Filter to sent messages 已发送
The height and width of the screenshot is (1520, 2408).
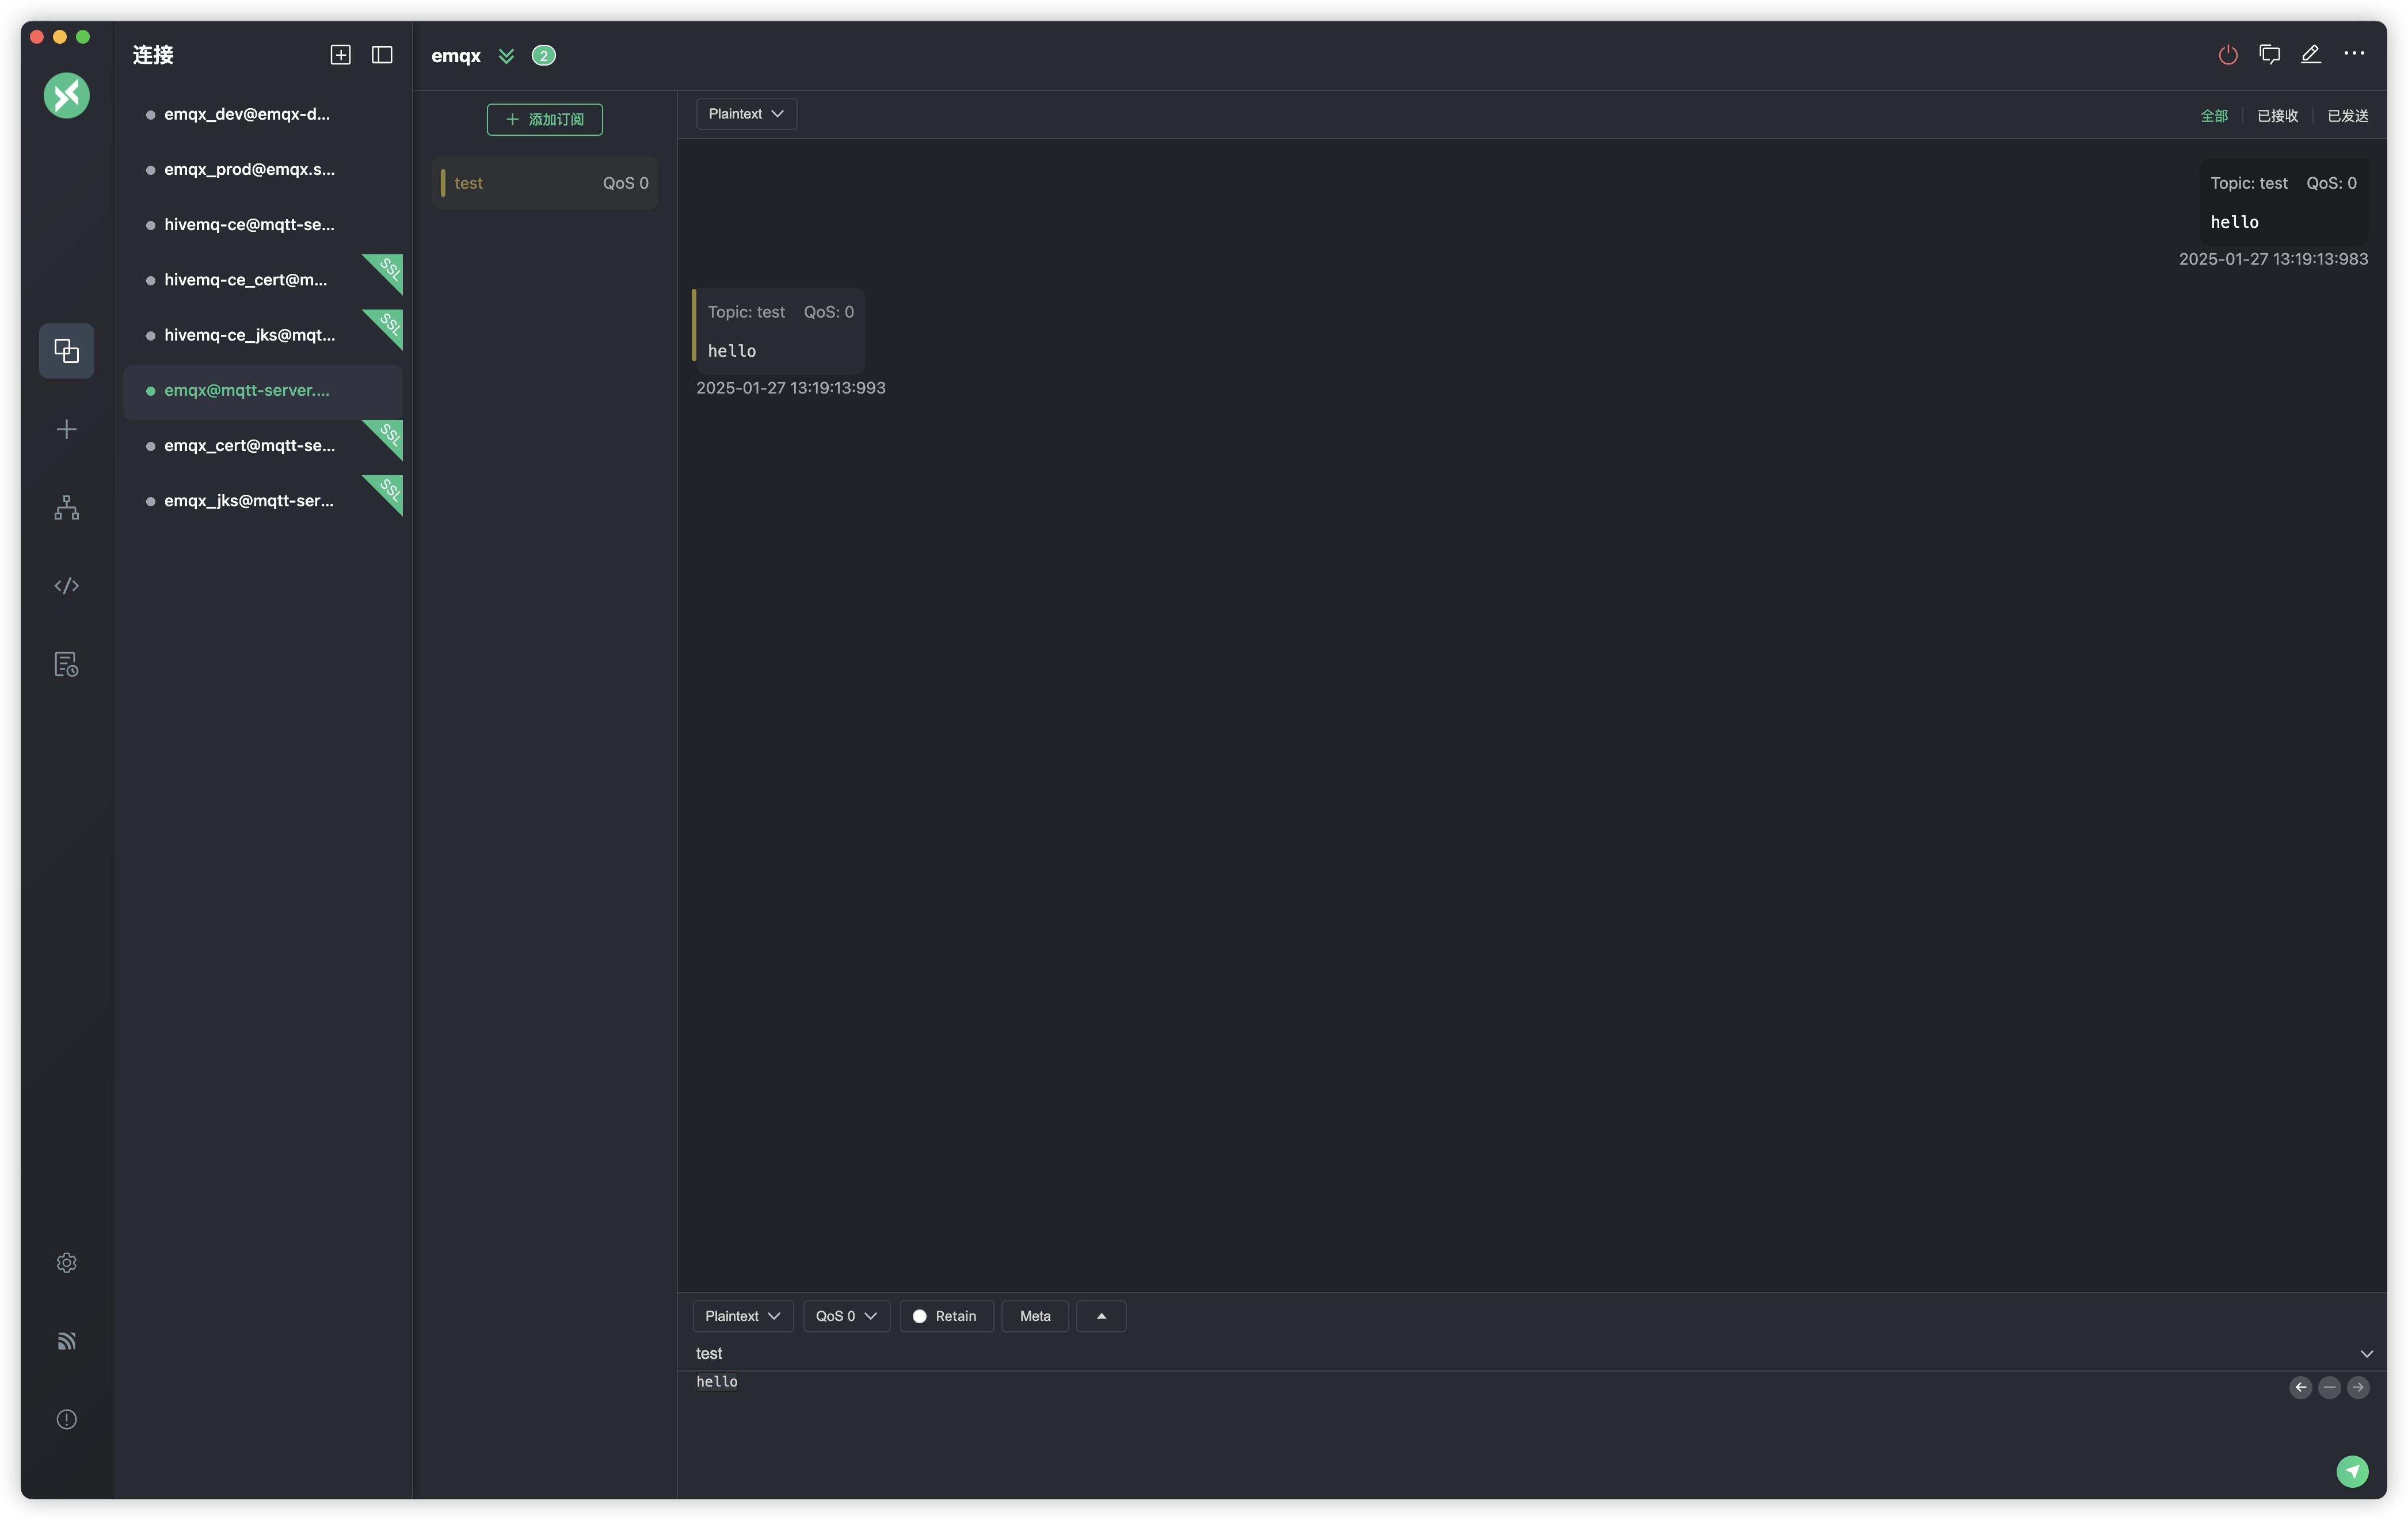[2347, 116]
